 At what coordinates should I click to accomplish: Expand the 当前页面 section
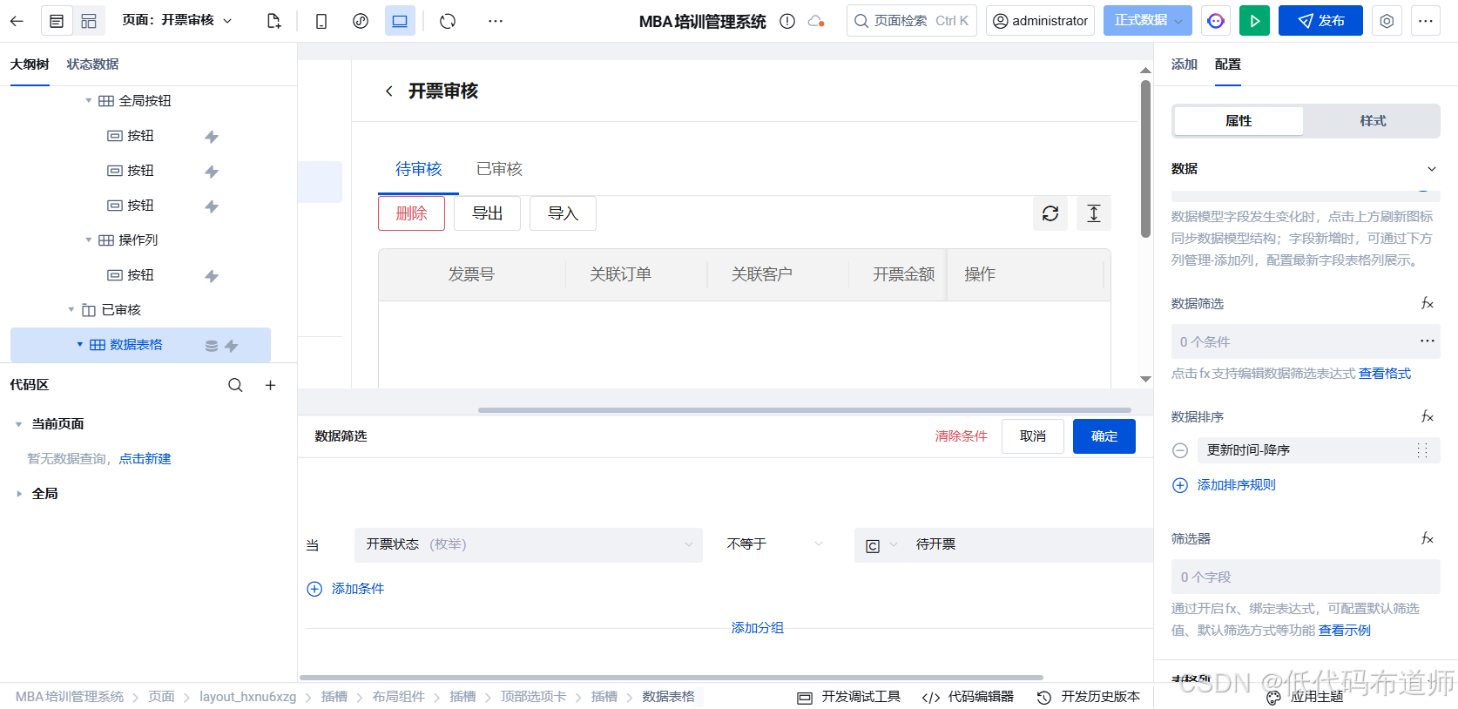(x=18, y=424)
